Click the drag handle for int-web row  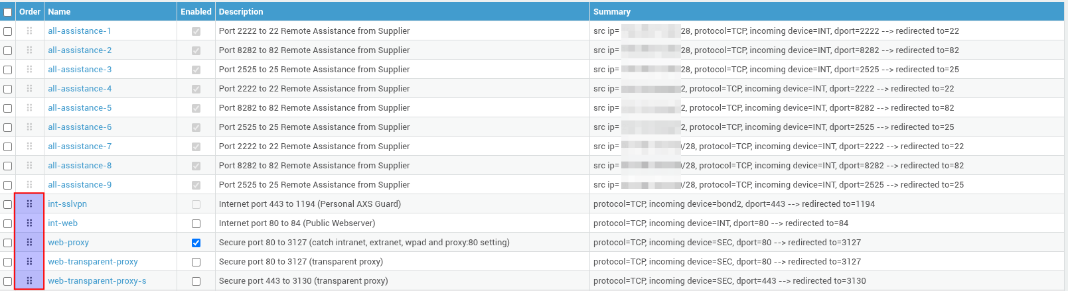point(29,223)
